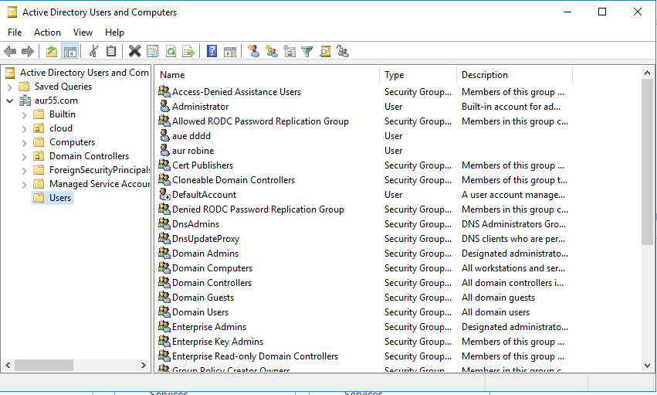
Task: Go up one level with folder icon
Action: tap(52, 52)
